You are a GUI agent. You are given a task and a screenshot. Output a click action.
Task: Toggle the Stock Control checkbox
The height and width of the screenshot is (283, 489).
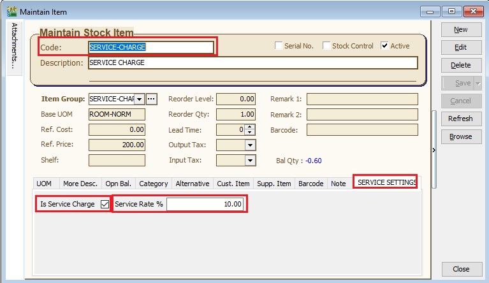coord(326,46)
